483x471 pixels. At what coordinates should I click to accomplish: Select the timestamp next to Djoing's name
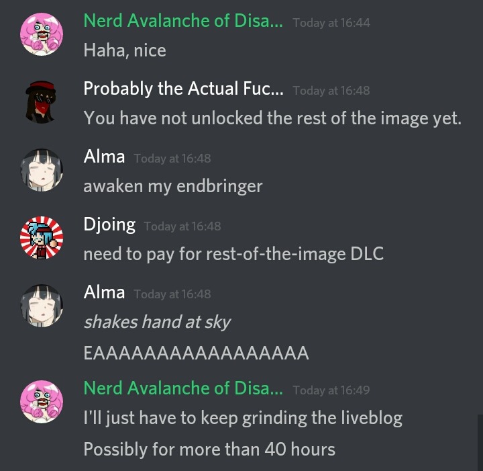coord(182,226)
